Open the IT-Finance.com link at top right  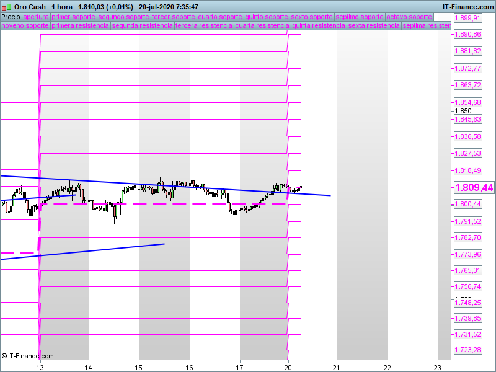(x=467, y=7)
